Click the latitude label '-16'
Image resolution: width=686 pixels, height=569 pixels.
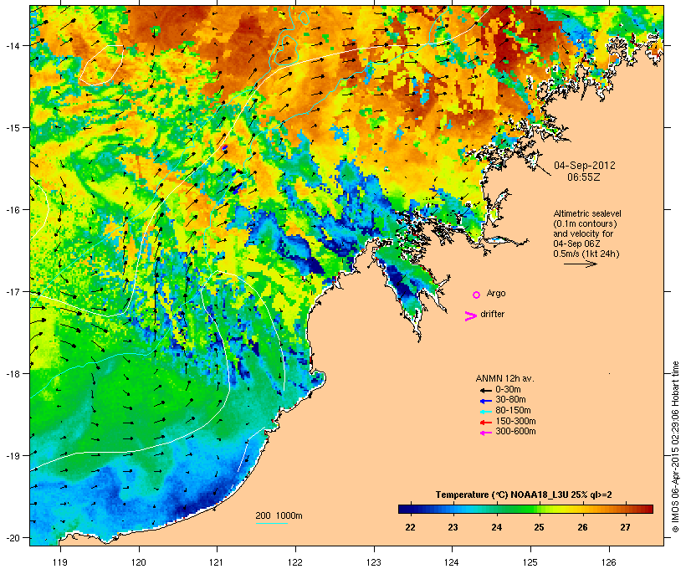12,210
